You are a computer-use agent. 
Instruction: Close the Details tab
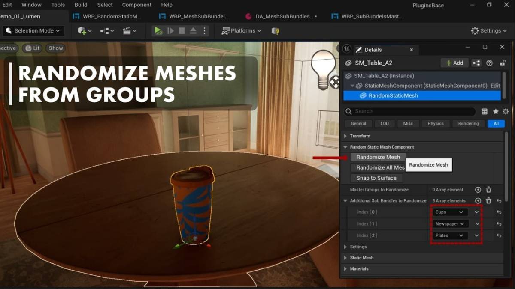(411, 50)
